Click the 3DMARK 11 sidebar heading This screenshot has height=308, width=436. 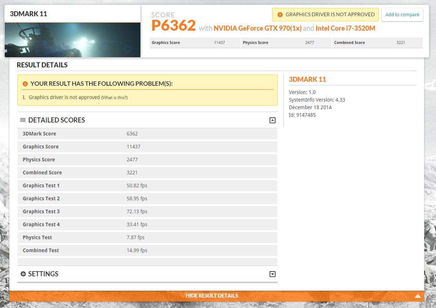tap(307, 80)
